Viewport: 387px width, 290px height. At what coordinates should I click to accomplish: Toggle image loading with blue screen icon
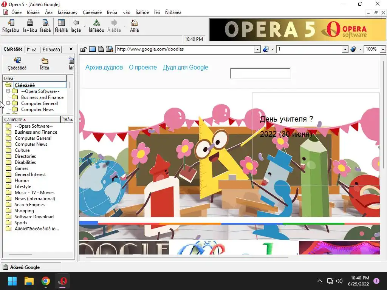92,49
